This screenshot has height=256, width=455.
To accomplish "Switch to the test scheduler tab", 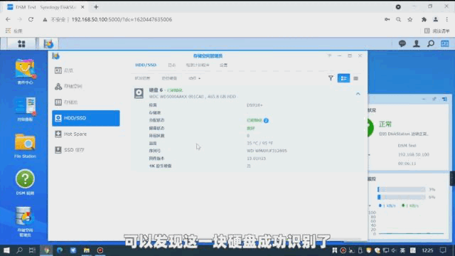I will point(198,65).
